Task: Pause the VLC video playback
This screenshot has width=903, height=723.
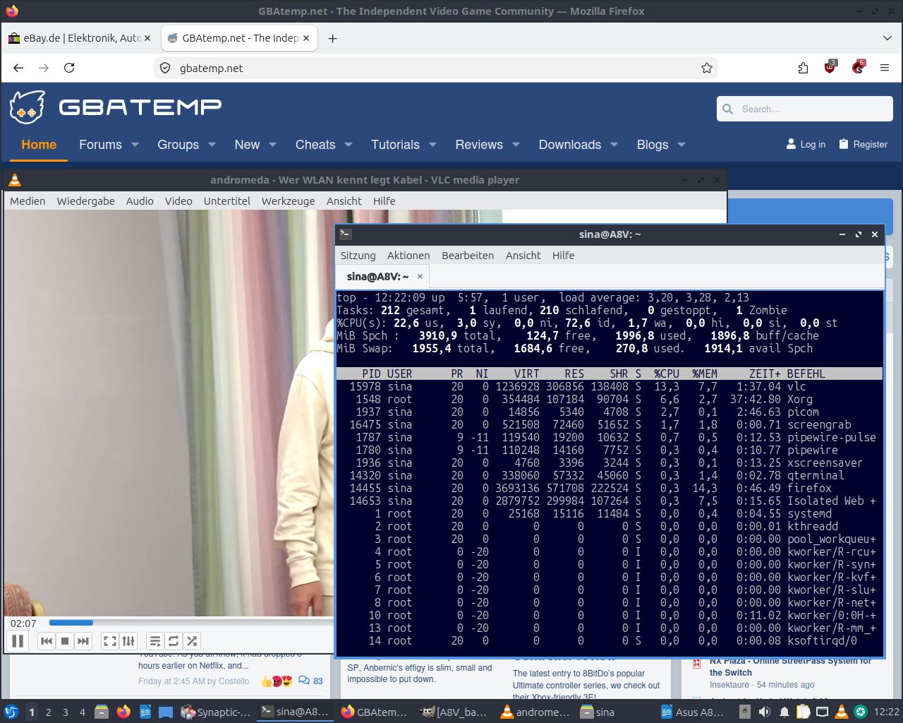Action: 18,641
